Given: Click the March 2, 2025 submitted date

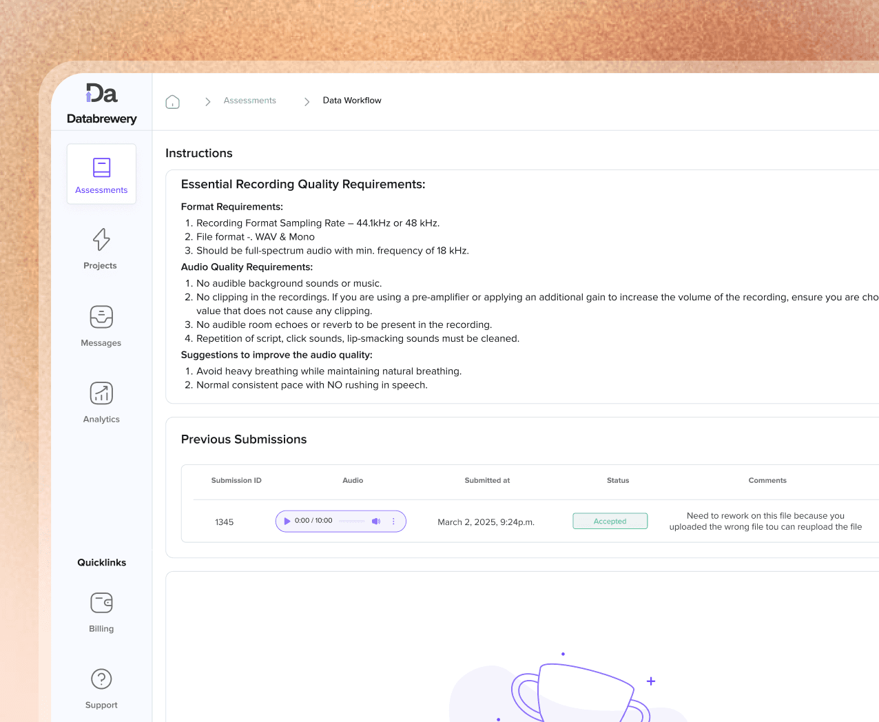Looking at the screenshot, I should [x=486, y=522].
